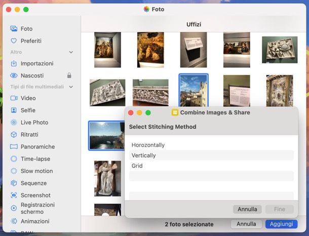Collapse the Altro section chevron
Screen dimensions: 309x236
point(71,52)
